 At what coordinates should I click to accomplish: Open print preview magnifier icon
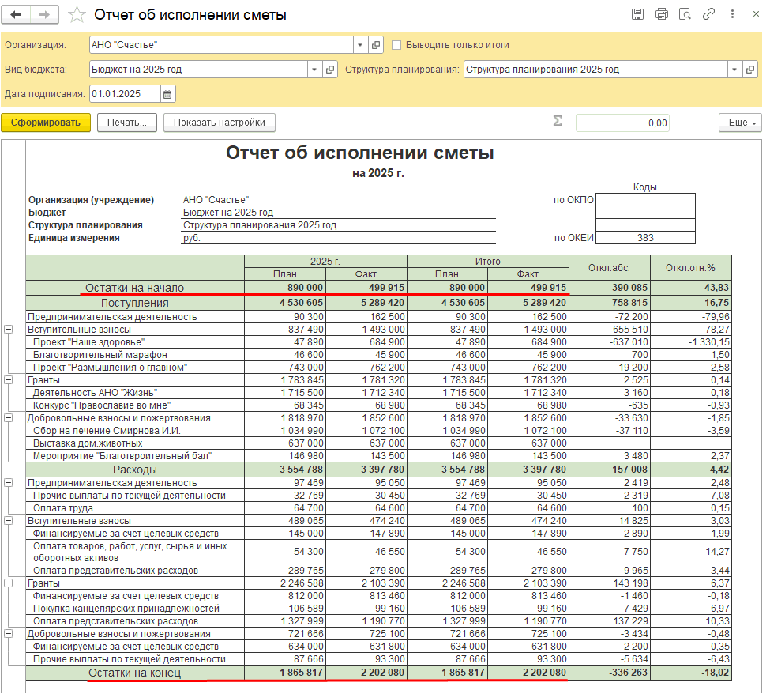tap(685, 14)
